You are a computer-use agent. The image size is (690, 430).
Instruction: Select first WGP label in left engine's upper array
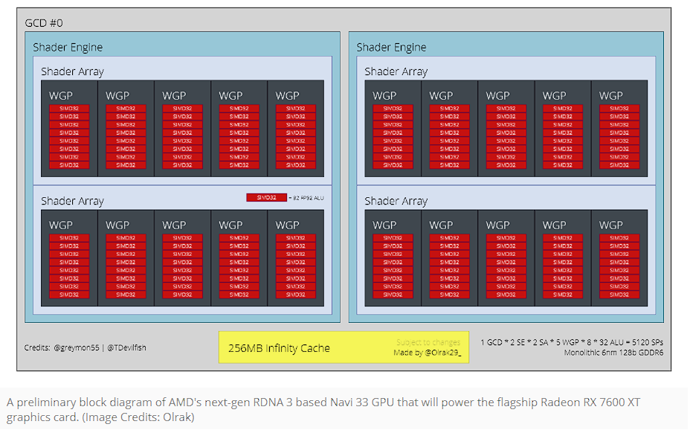pos(61,96)
